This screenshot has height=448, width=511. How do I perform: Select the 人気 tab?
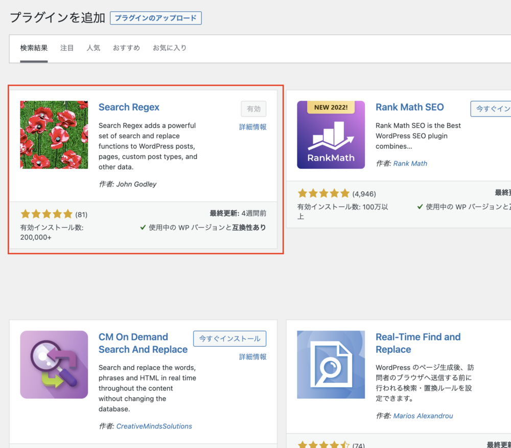(93, 48)
